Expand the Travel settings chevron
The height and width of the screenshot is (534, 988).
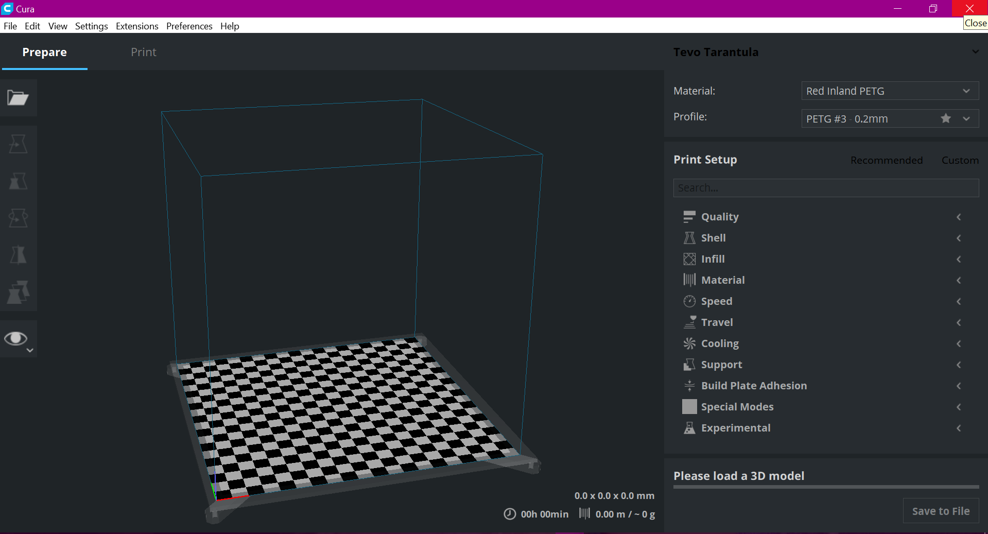coord(959,322)
